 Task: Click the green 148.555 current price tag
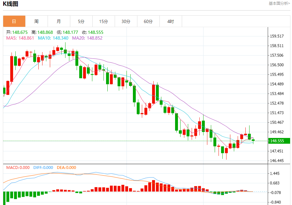279,141
